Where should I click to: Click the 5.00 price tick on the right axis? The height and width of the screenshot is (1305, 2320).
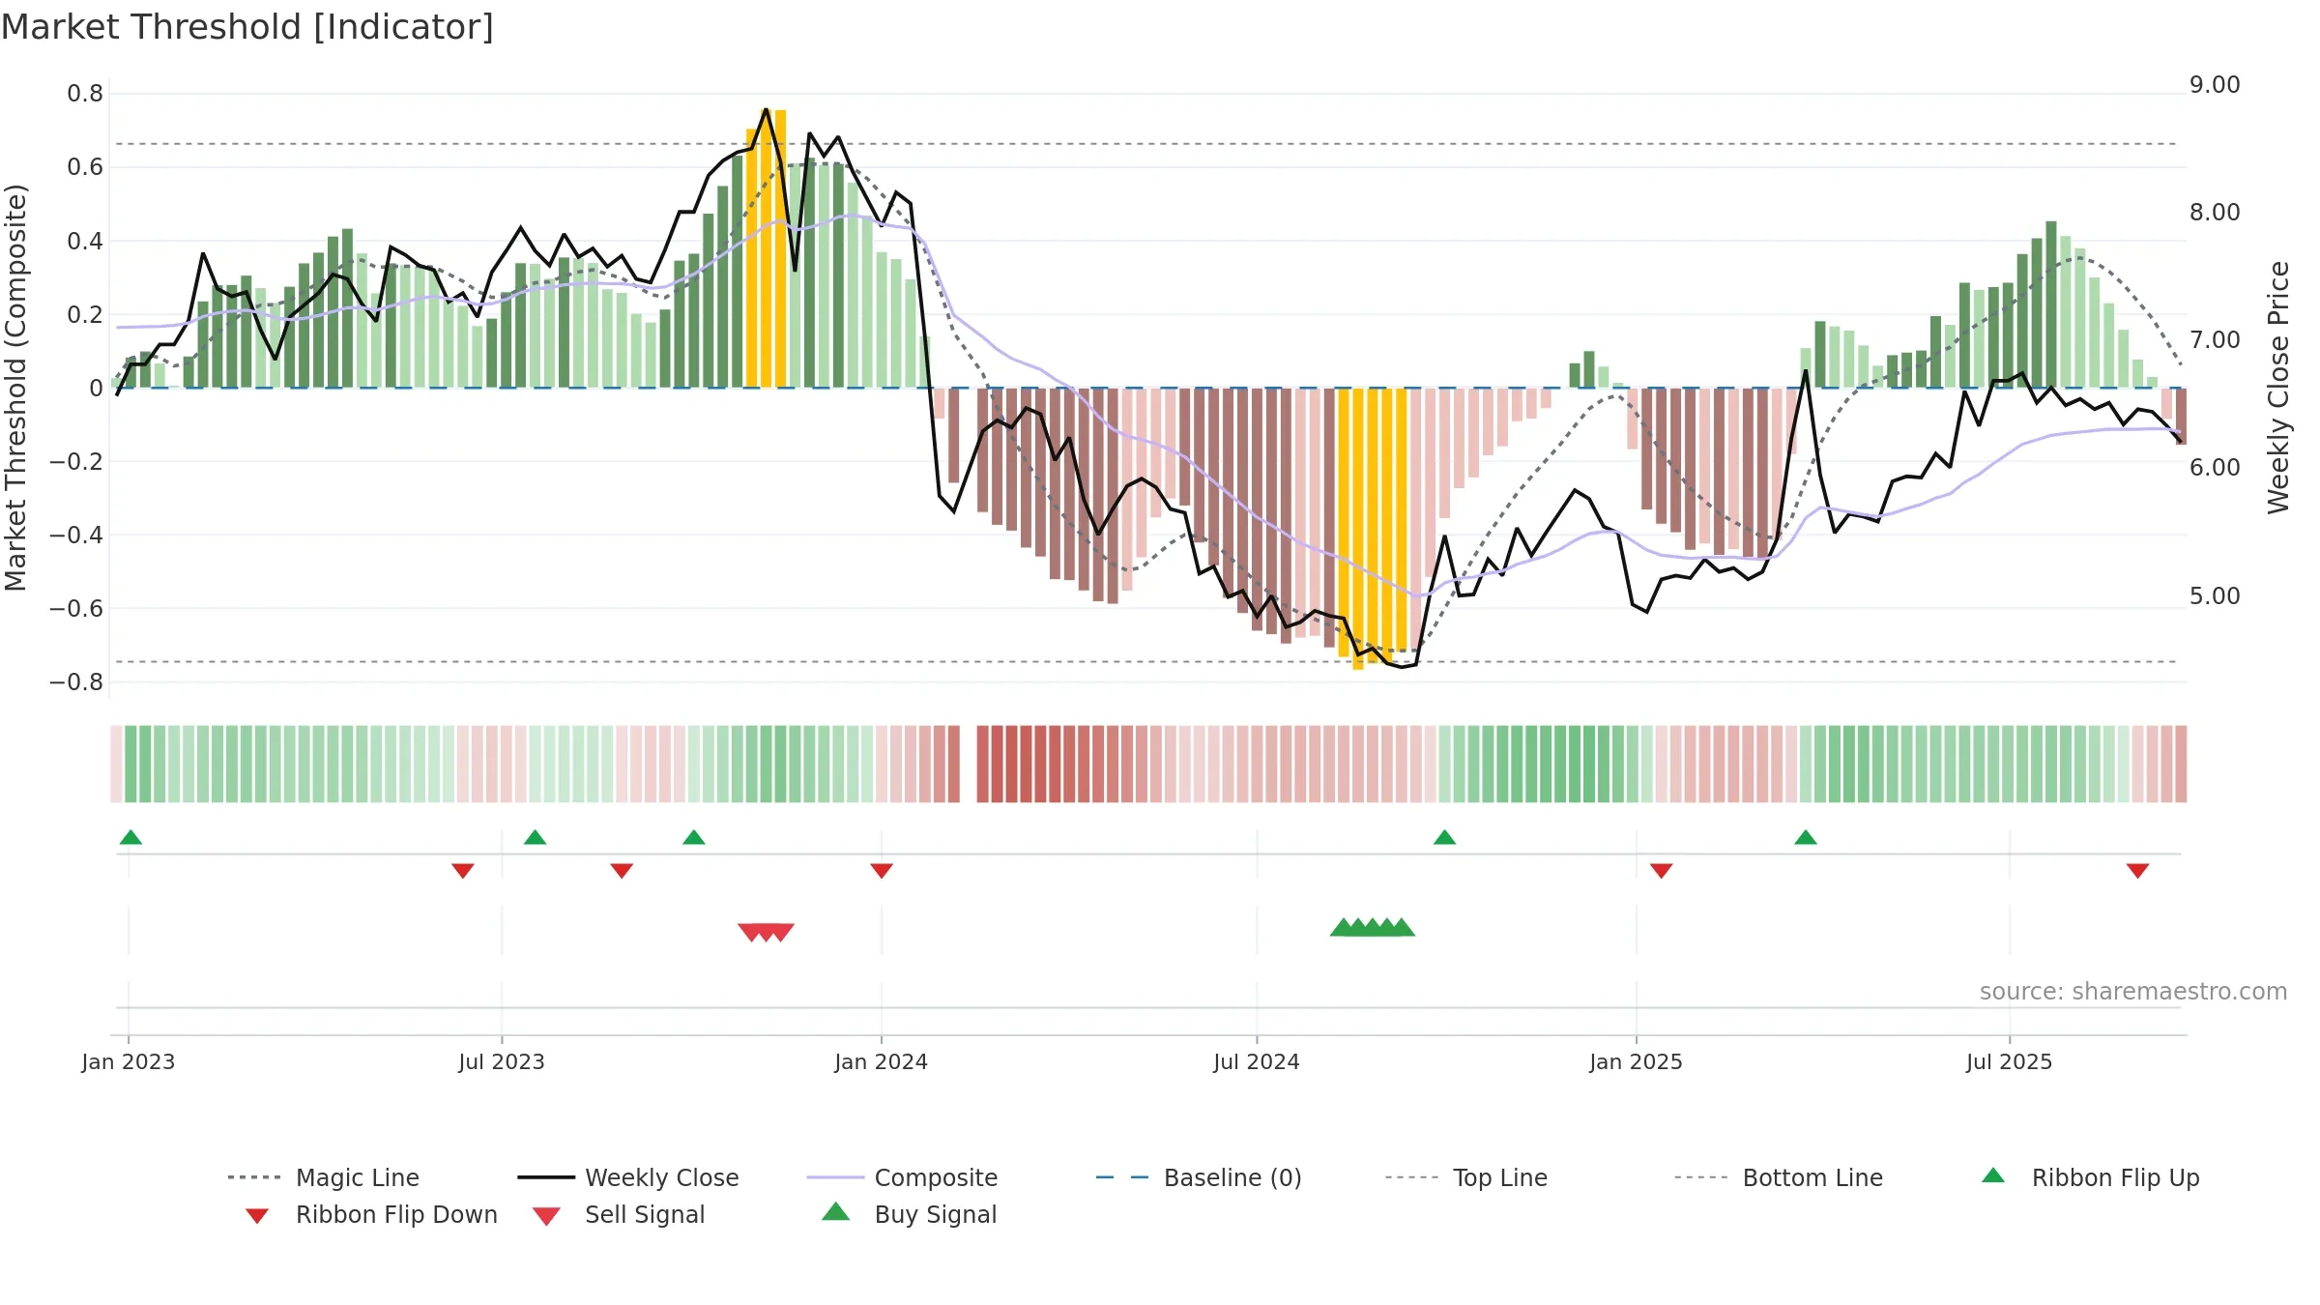[2216, 596]
